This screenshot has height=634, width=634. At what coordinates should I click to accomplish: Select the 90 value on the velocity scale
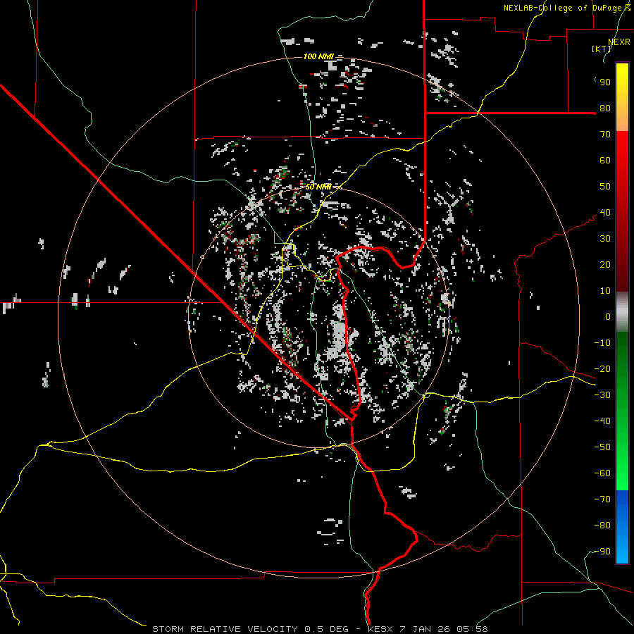pyautogui.click(x=605, y=82)
